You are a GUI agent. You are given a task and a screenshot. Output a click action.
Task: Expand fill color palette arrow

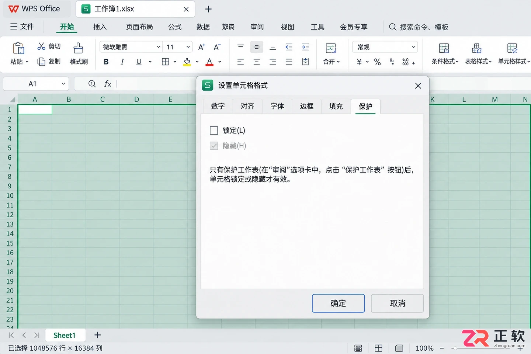197,62
